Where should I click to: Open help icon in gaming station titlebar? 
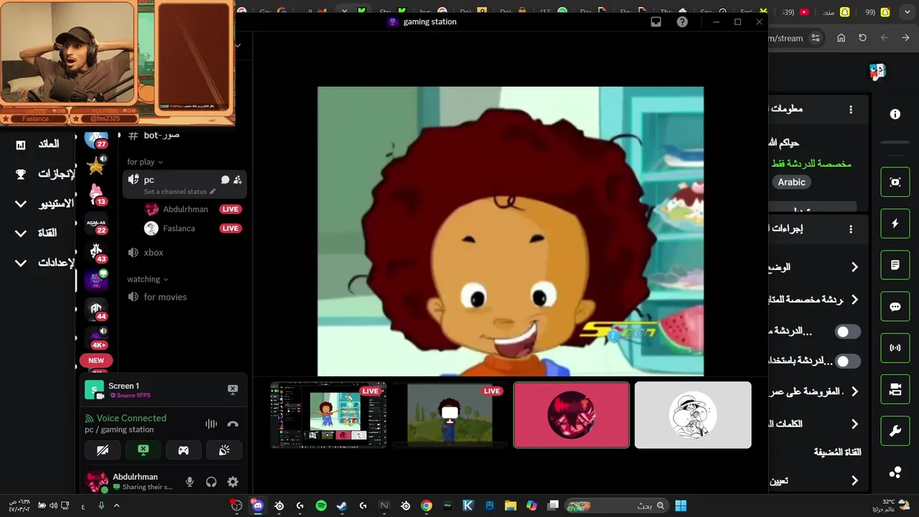(x=682, y=22)
